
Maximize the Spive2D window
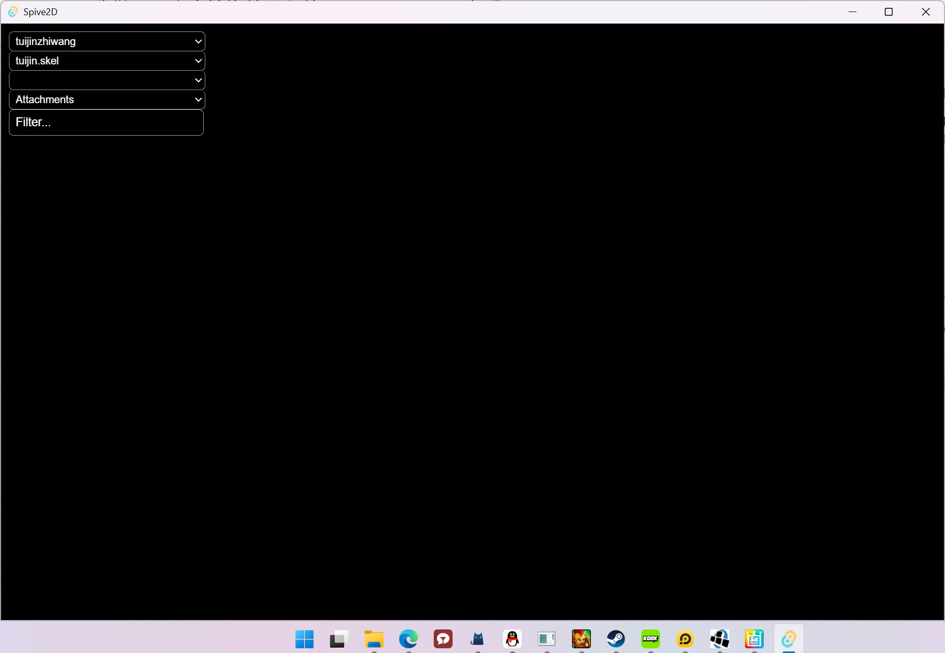[x=889, y=12]
